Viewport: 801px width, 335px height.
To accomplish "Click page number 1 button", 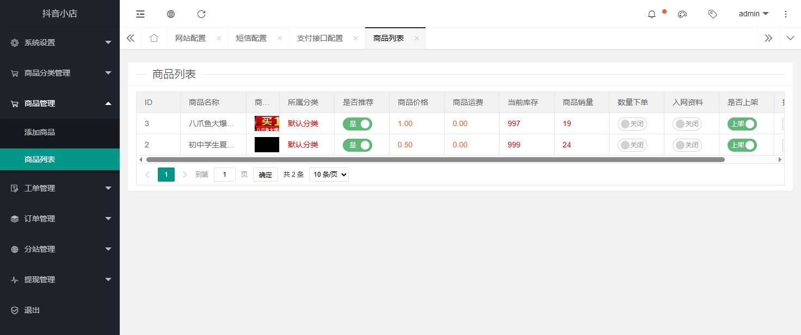I will pos(166,175).
